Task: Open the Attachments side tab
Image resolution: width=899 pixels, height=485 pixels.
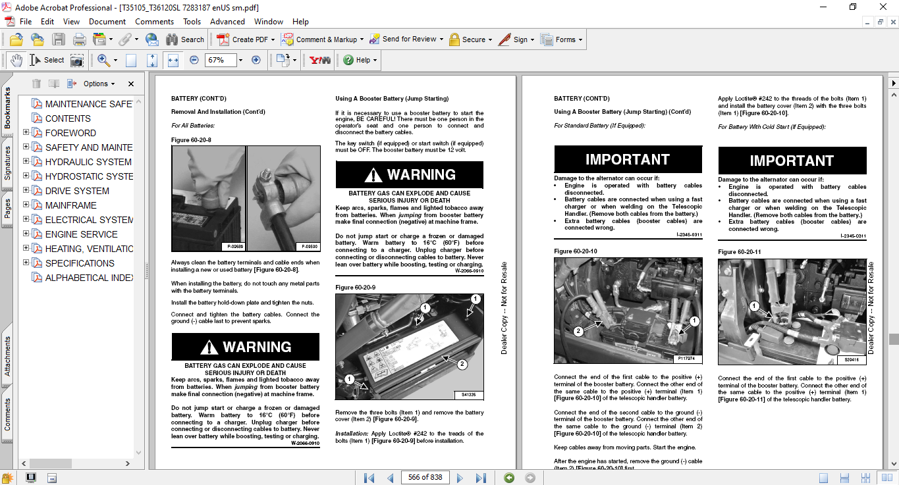Action: point(7,356)
